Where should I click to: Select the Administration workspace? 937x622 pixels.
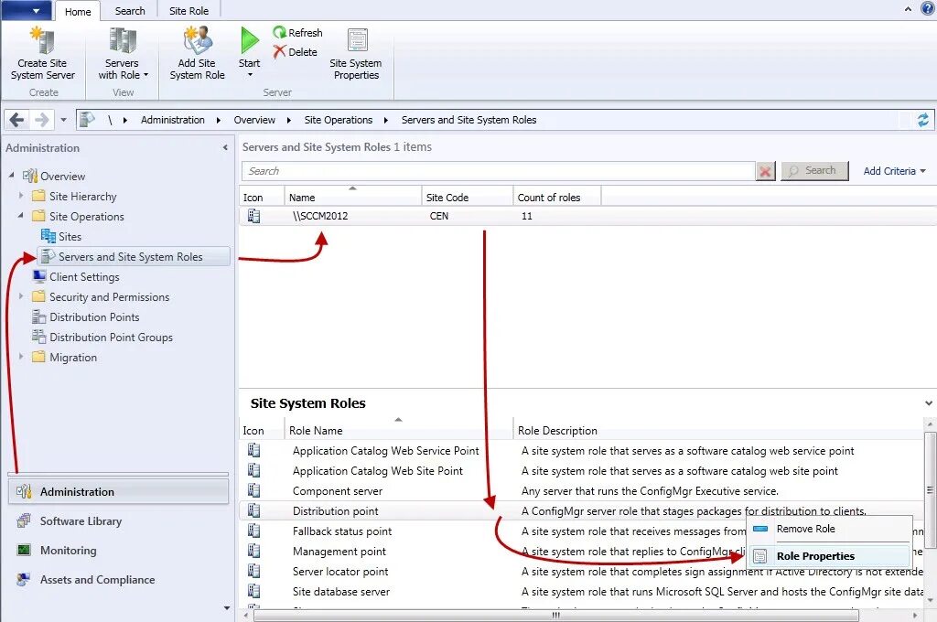pos(118,492)
